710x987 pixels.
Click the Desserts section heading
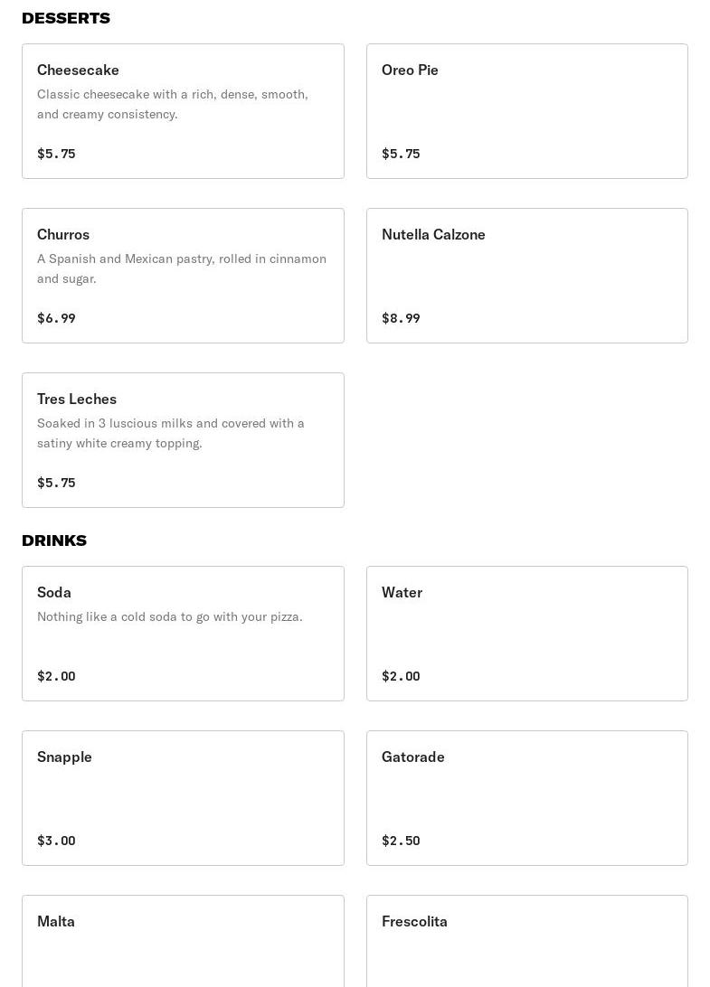point(66,18)
